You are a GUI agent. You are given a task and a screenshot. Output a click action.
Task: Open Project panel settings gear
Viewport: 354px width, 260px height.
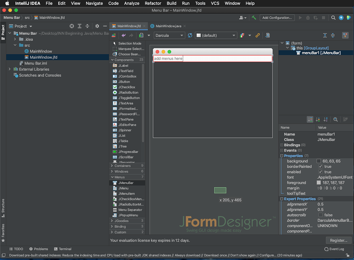point(97,26)
